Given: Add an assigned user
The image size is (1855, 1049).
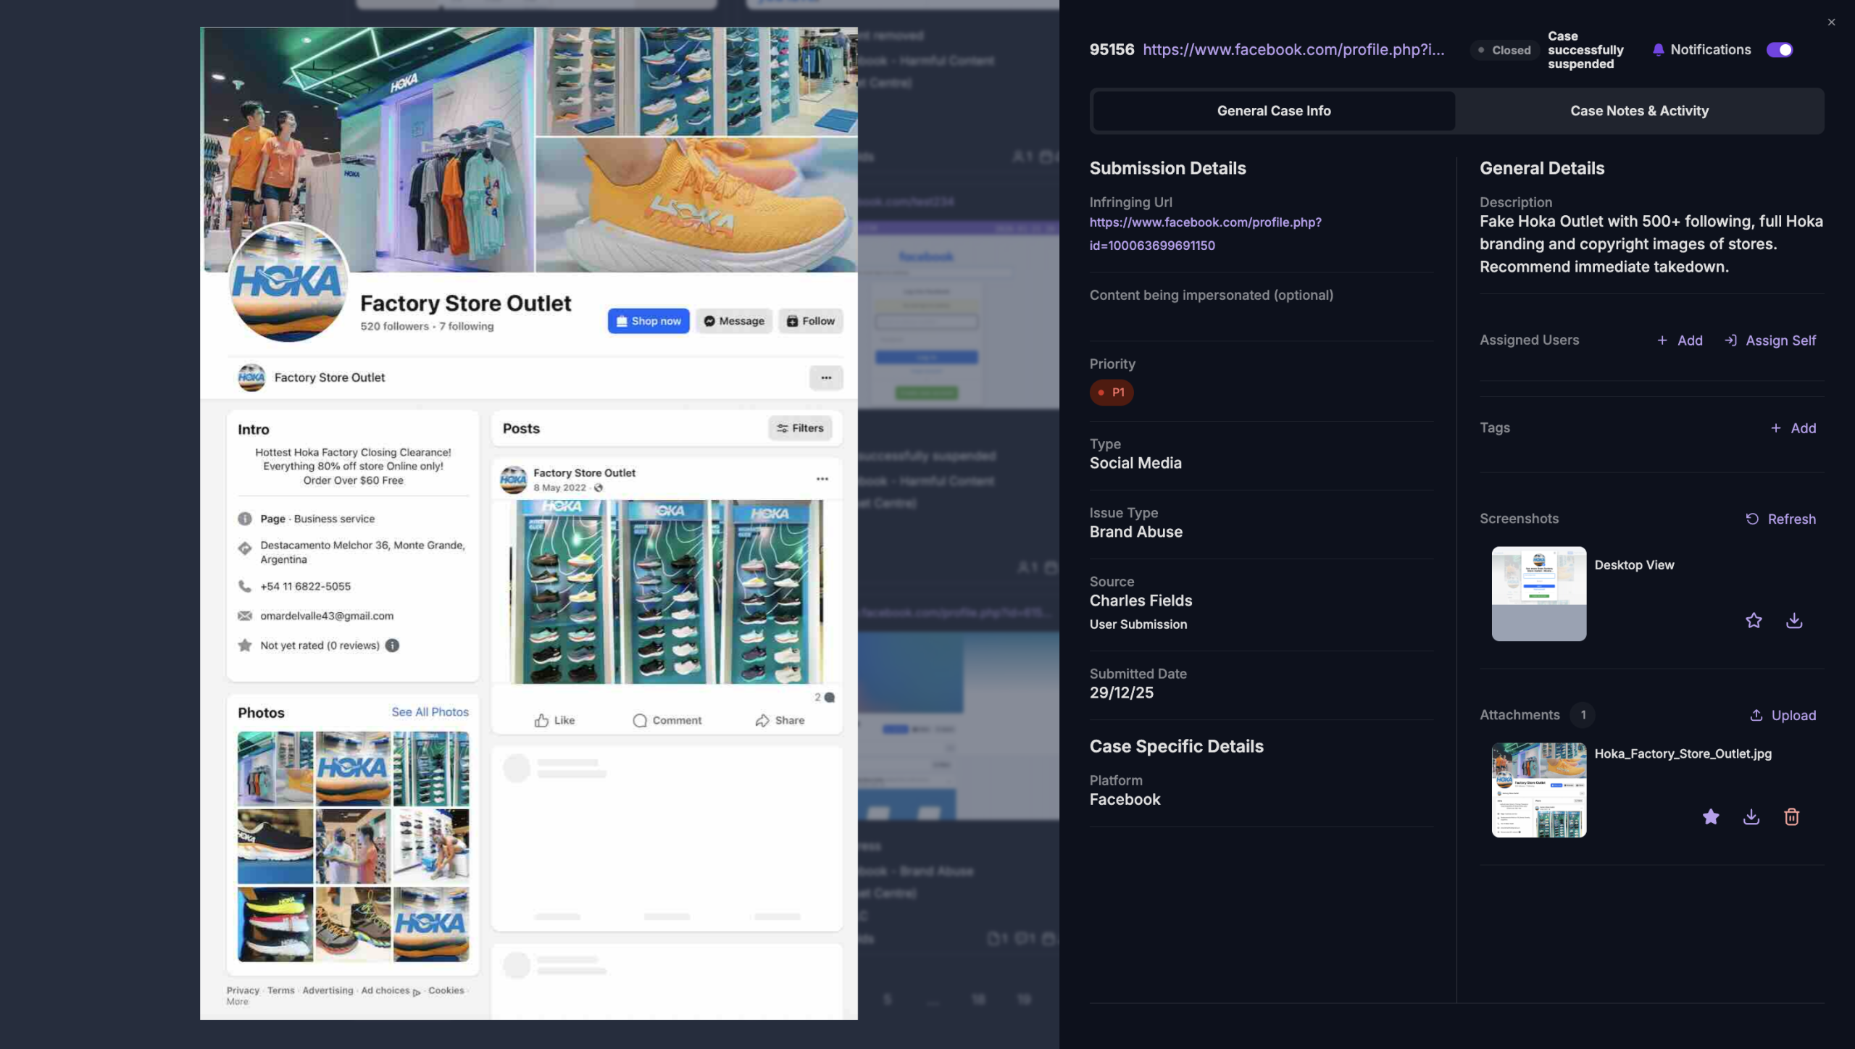Looking at the screenshot, I should pos(1680,340).
